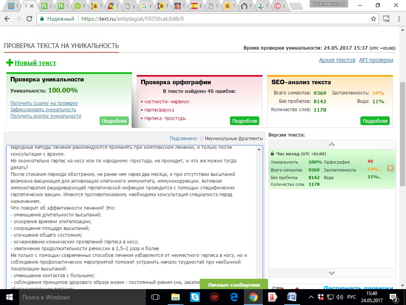Bookmark this page with the star icon
This screenshot has height=305, width=406.
[373, 19]
